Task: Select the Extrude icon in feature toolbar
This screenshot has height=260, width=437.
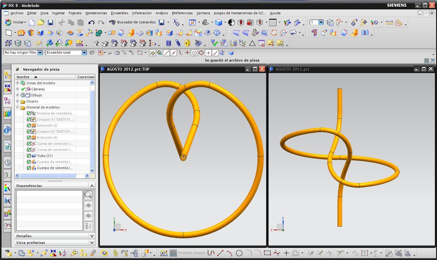Action: click(x=21, y=33)
